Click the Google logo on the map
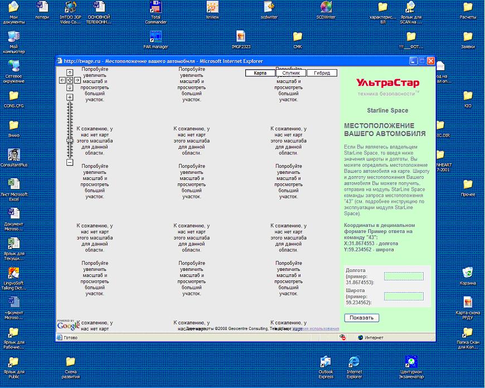The image size is (485, 388). coord(68,325)
